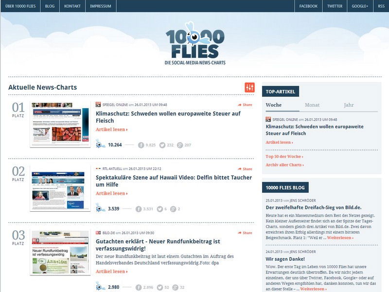Click Google+ count icon next to 207
The height and width of the screenshot is (292, 389).
[x=180, y=145]
